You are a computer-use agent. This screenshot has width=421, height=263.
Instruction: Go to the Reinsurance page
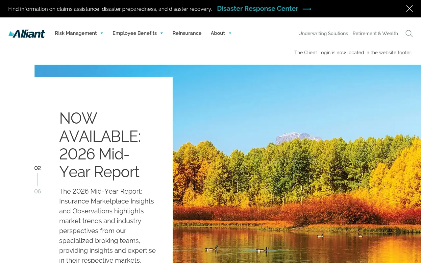pyautogui.click(x=187, y=33)
